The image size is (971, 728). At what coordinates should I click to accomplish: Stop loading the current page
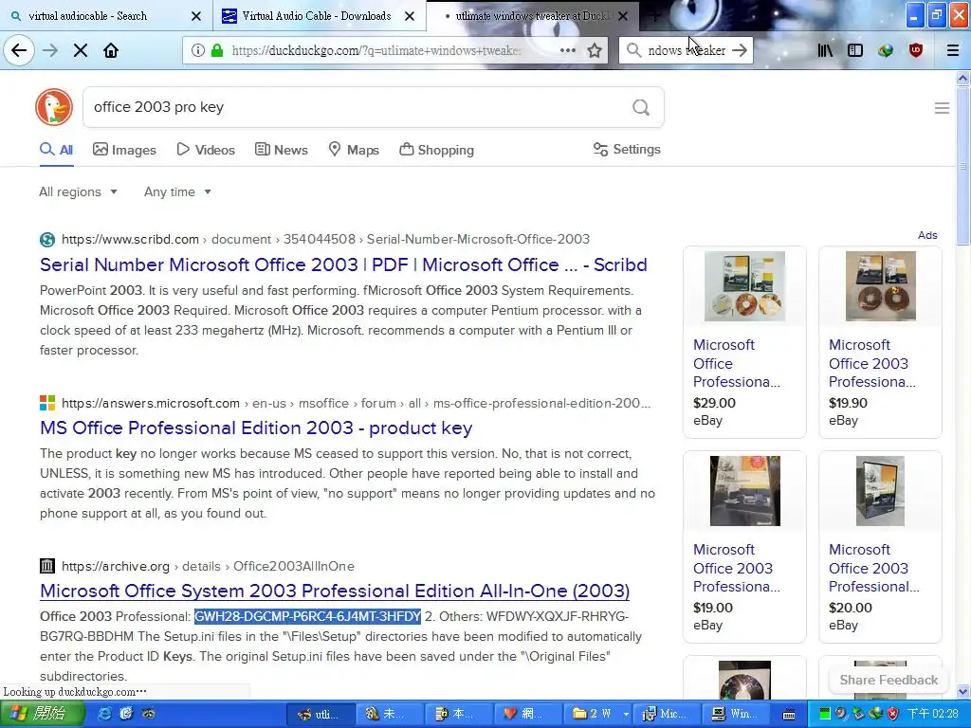[x=81, y=50]
